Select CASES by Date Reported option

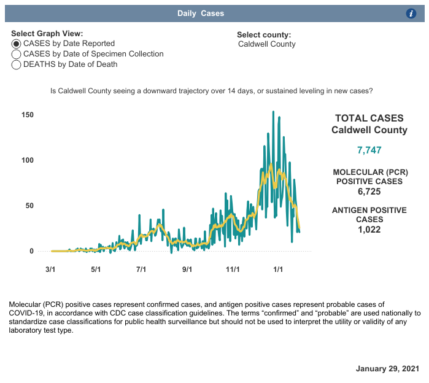[x=17, y=44]
